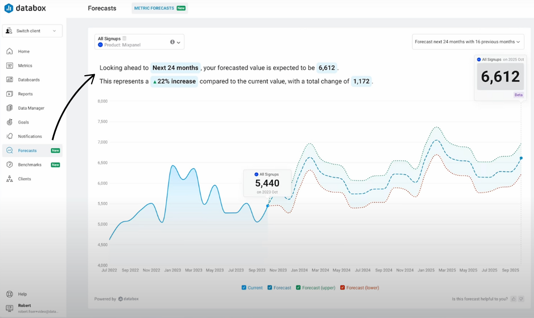This screenshot has height=318, width=534.
Task: Click the 5,440 current value tooltip
Action: [x=268, y=183]
